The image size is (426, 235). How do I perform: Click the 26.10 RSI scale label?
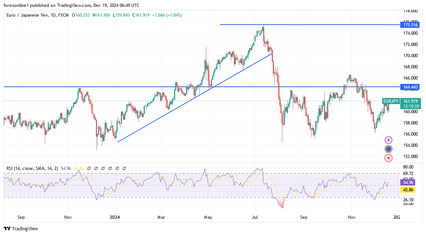point(408,200)
